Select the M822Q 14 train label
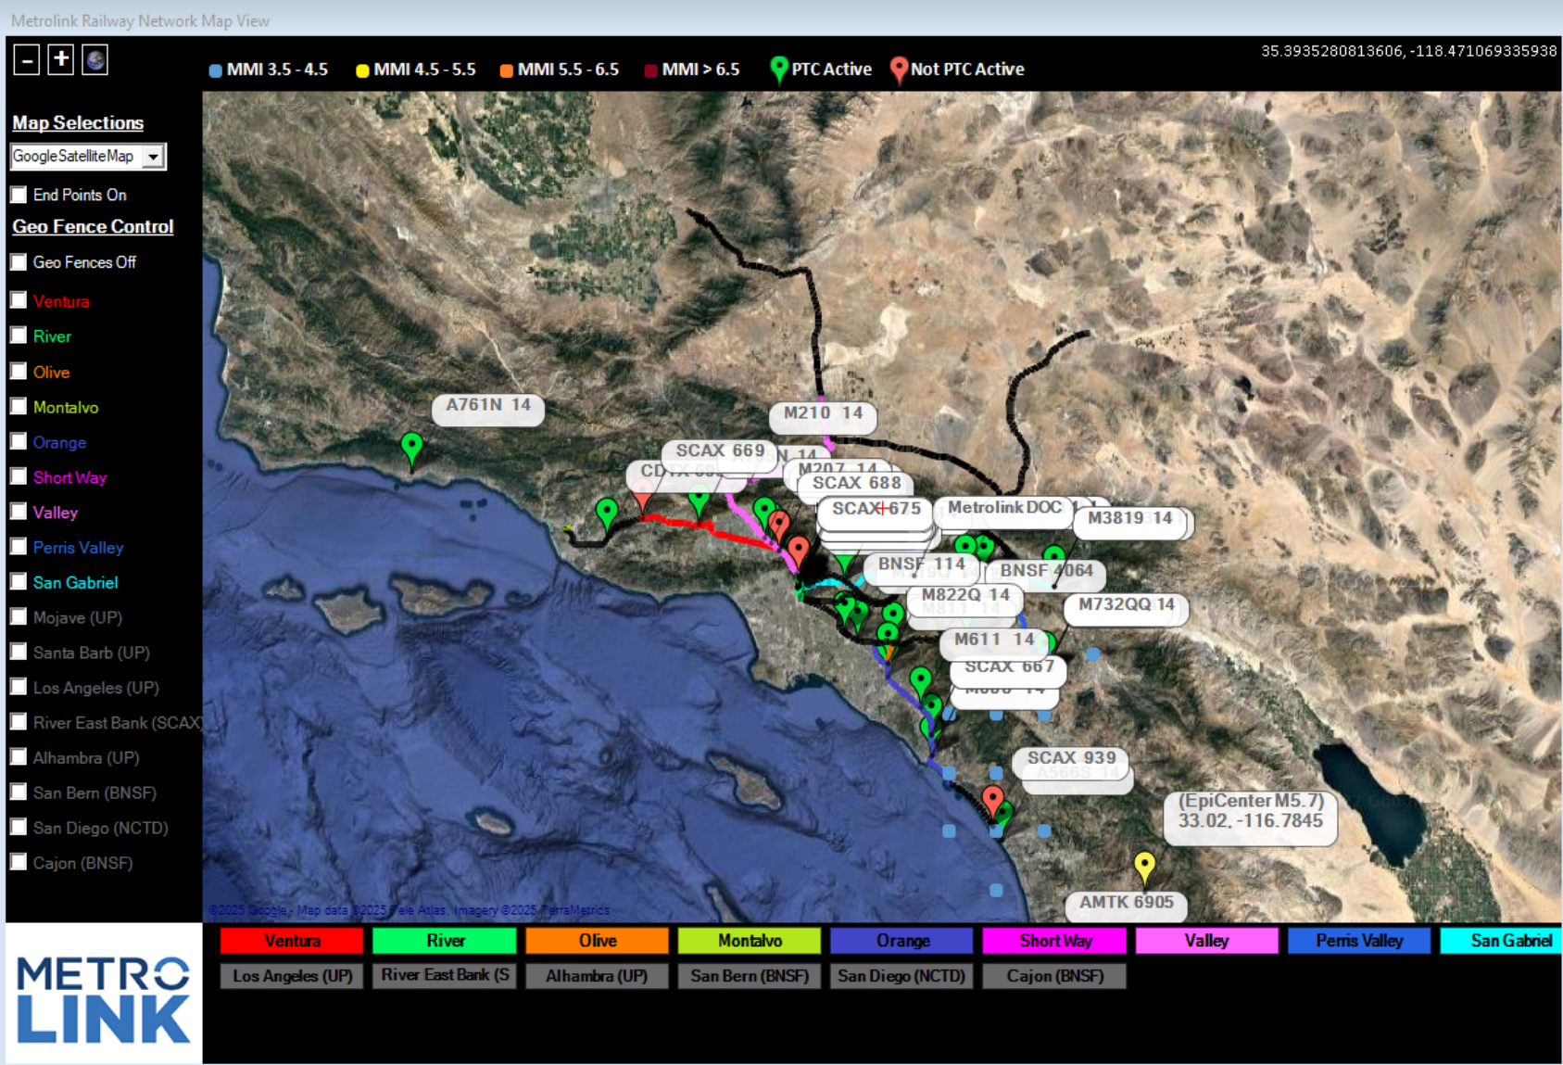The width and height of the screenshot is (1563, 1065). (x=964, y=595)
